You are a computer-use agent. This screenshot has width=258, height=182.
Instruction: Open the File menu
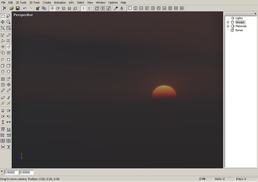pos(3,3)
